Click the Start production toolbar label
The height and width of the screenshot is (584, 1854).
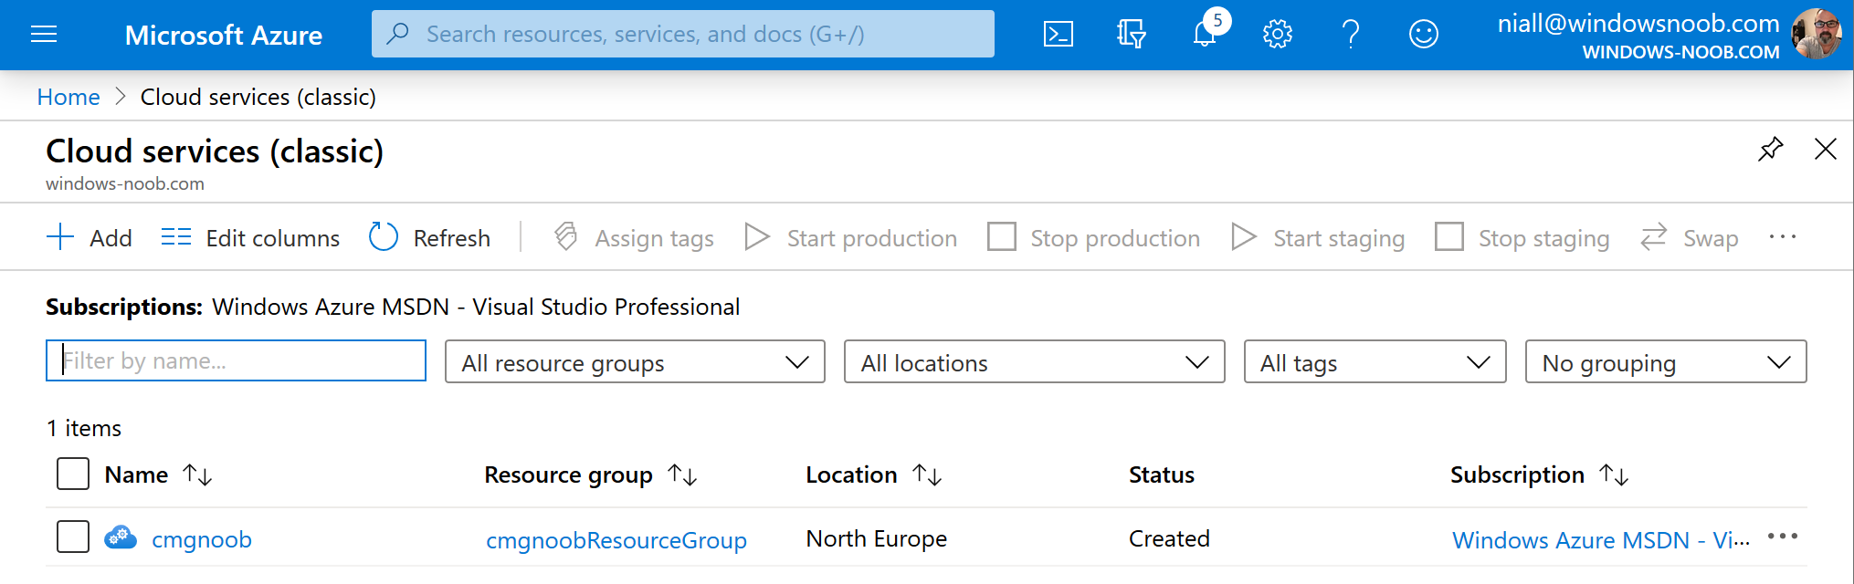[x=872, y=239]
